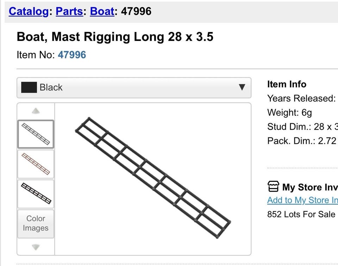
Task: Select the brown rigging thumbnail
Action: click(x=36, y=164)
